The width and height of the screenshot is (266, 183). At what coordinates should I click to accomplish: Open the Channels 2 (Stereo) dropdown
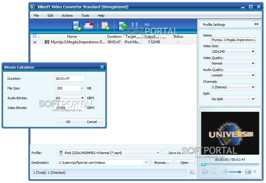click(233, 87)
